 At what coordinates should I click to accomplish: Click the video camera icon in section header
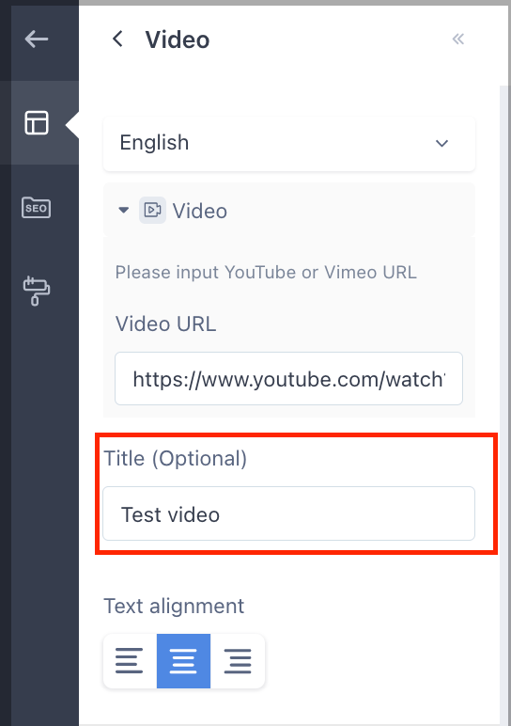[x=152, y=211]
